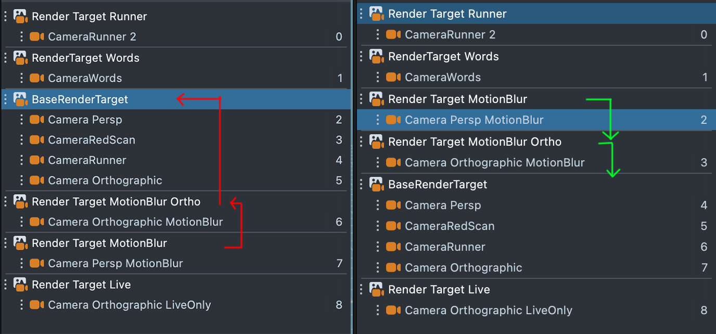The image size is (716, 334).
Task: Click camera icon beside Camera Orthographic LiveOnly in left panel
Action: point(36,305)
